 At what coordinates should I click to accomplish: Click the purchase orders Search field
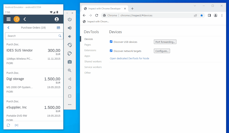[x=31, y=36]
